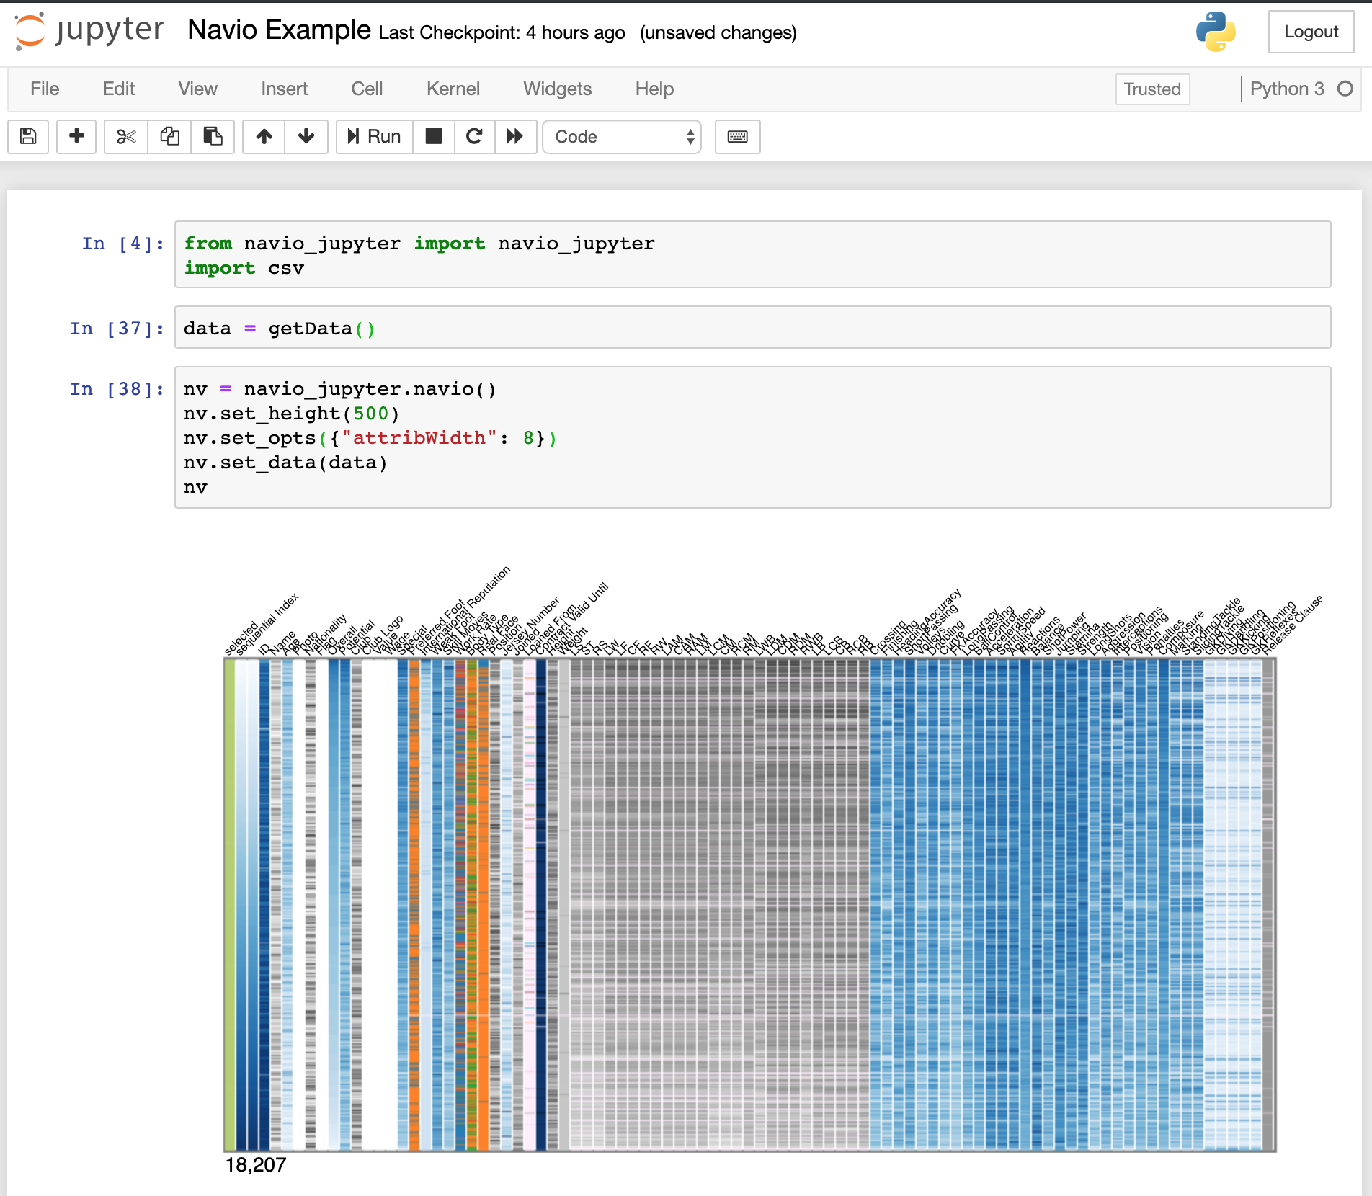Click the Logout button
This screenshot has height=1196, width=1372.
pos(1311,32)
